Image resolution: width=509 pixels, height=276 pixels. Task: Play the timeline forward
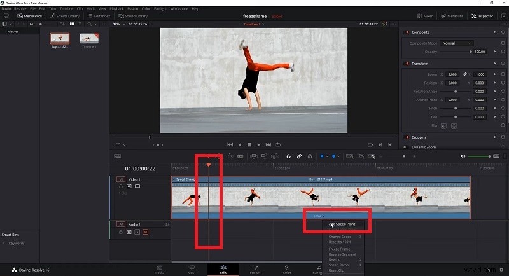(x=259, y=144)
